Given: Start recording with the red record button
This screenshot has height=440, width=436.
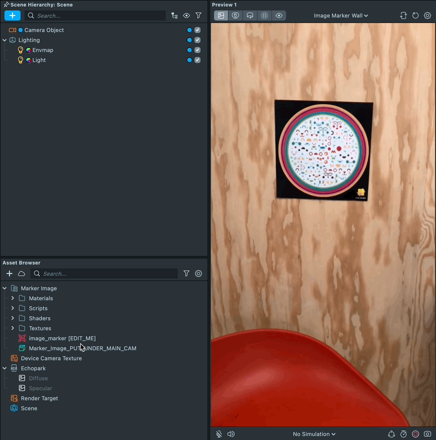Looking at the screenshot, I should [x=415, y=434].
